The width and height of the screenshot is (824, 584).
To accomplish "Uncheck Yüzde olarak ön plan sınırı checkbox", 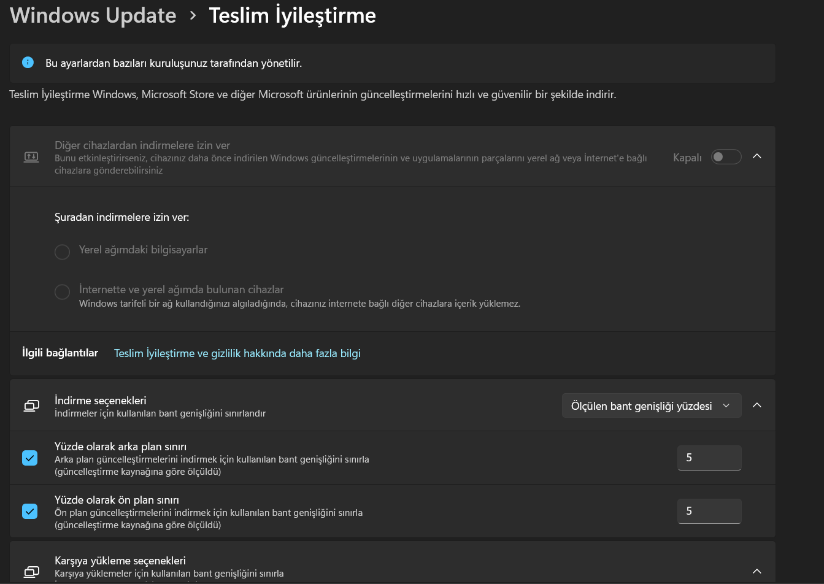I will (x=30, y=511).
